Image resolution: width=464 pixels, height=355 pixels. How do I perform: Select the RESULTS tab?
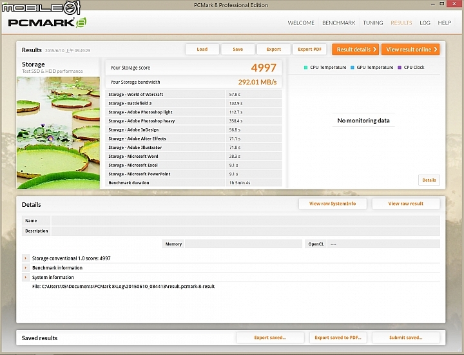pyautogui.click(x=401, y=23)
